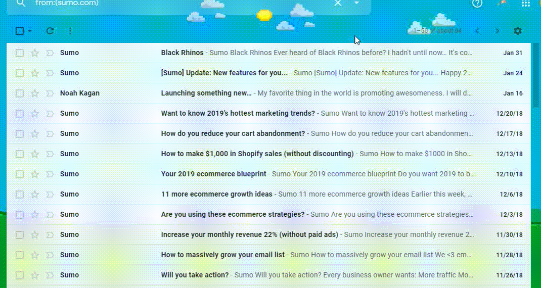Open the Settings gear
Viewport: 541px width, 288px height.
pyautogui.click(x=517, y=31)
